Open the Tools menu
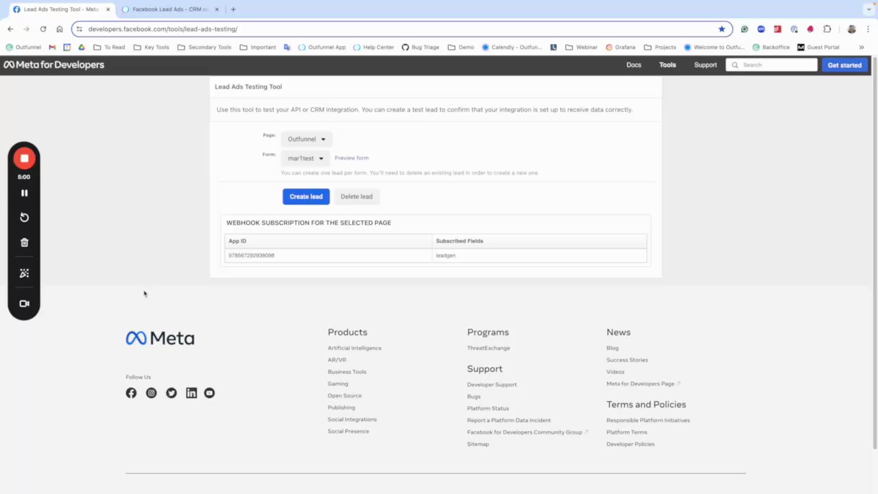 (667, 65)
